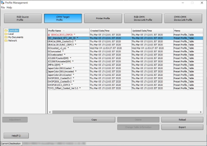
Task: Click the Memo column header
Action: [188, 31]
